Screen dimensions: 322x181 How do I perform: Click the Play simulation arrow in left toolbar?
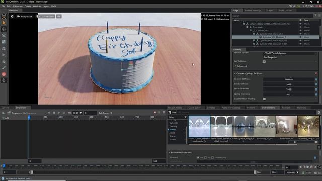point(4,55)
